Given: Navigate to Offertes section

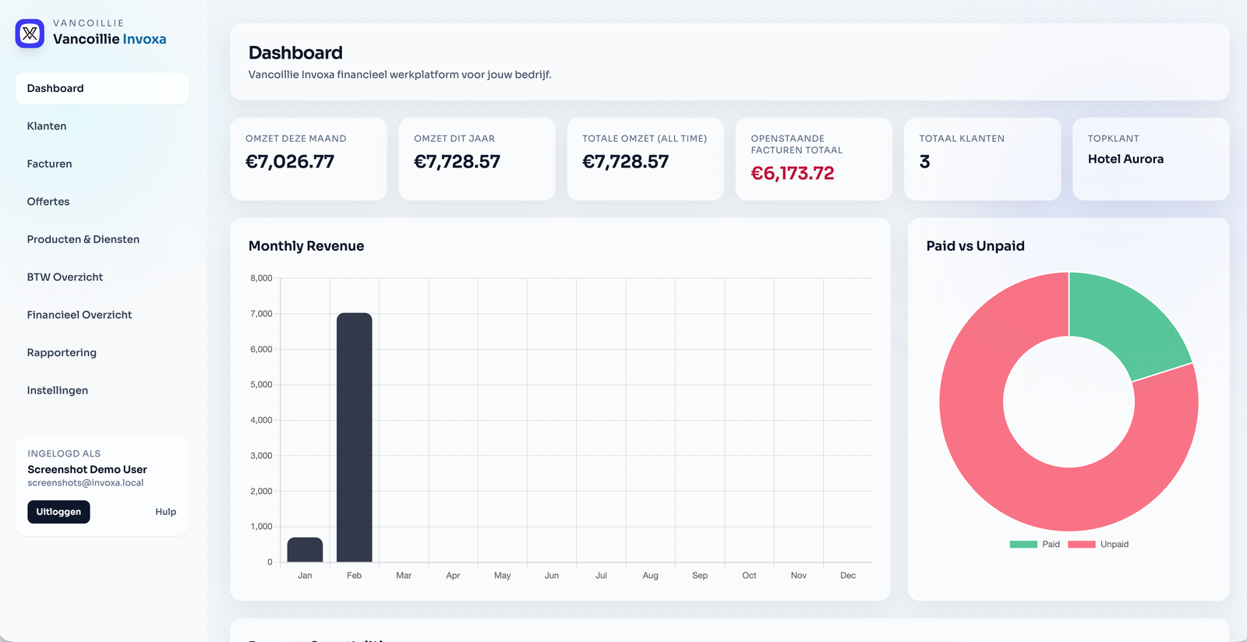Looking at the screenshot, I should pos(48,202).
